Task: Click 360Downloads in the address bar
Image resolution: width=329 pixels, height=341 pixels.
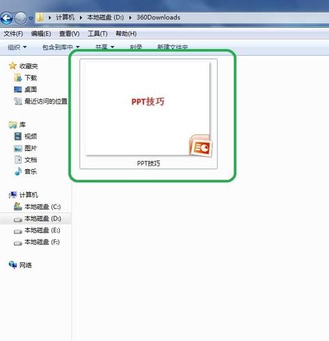Action: pos(159,17)
